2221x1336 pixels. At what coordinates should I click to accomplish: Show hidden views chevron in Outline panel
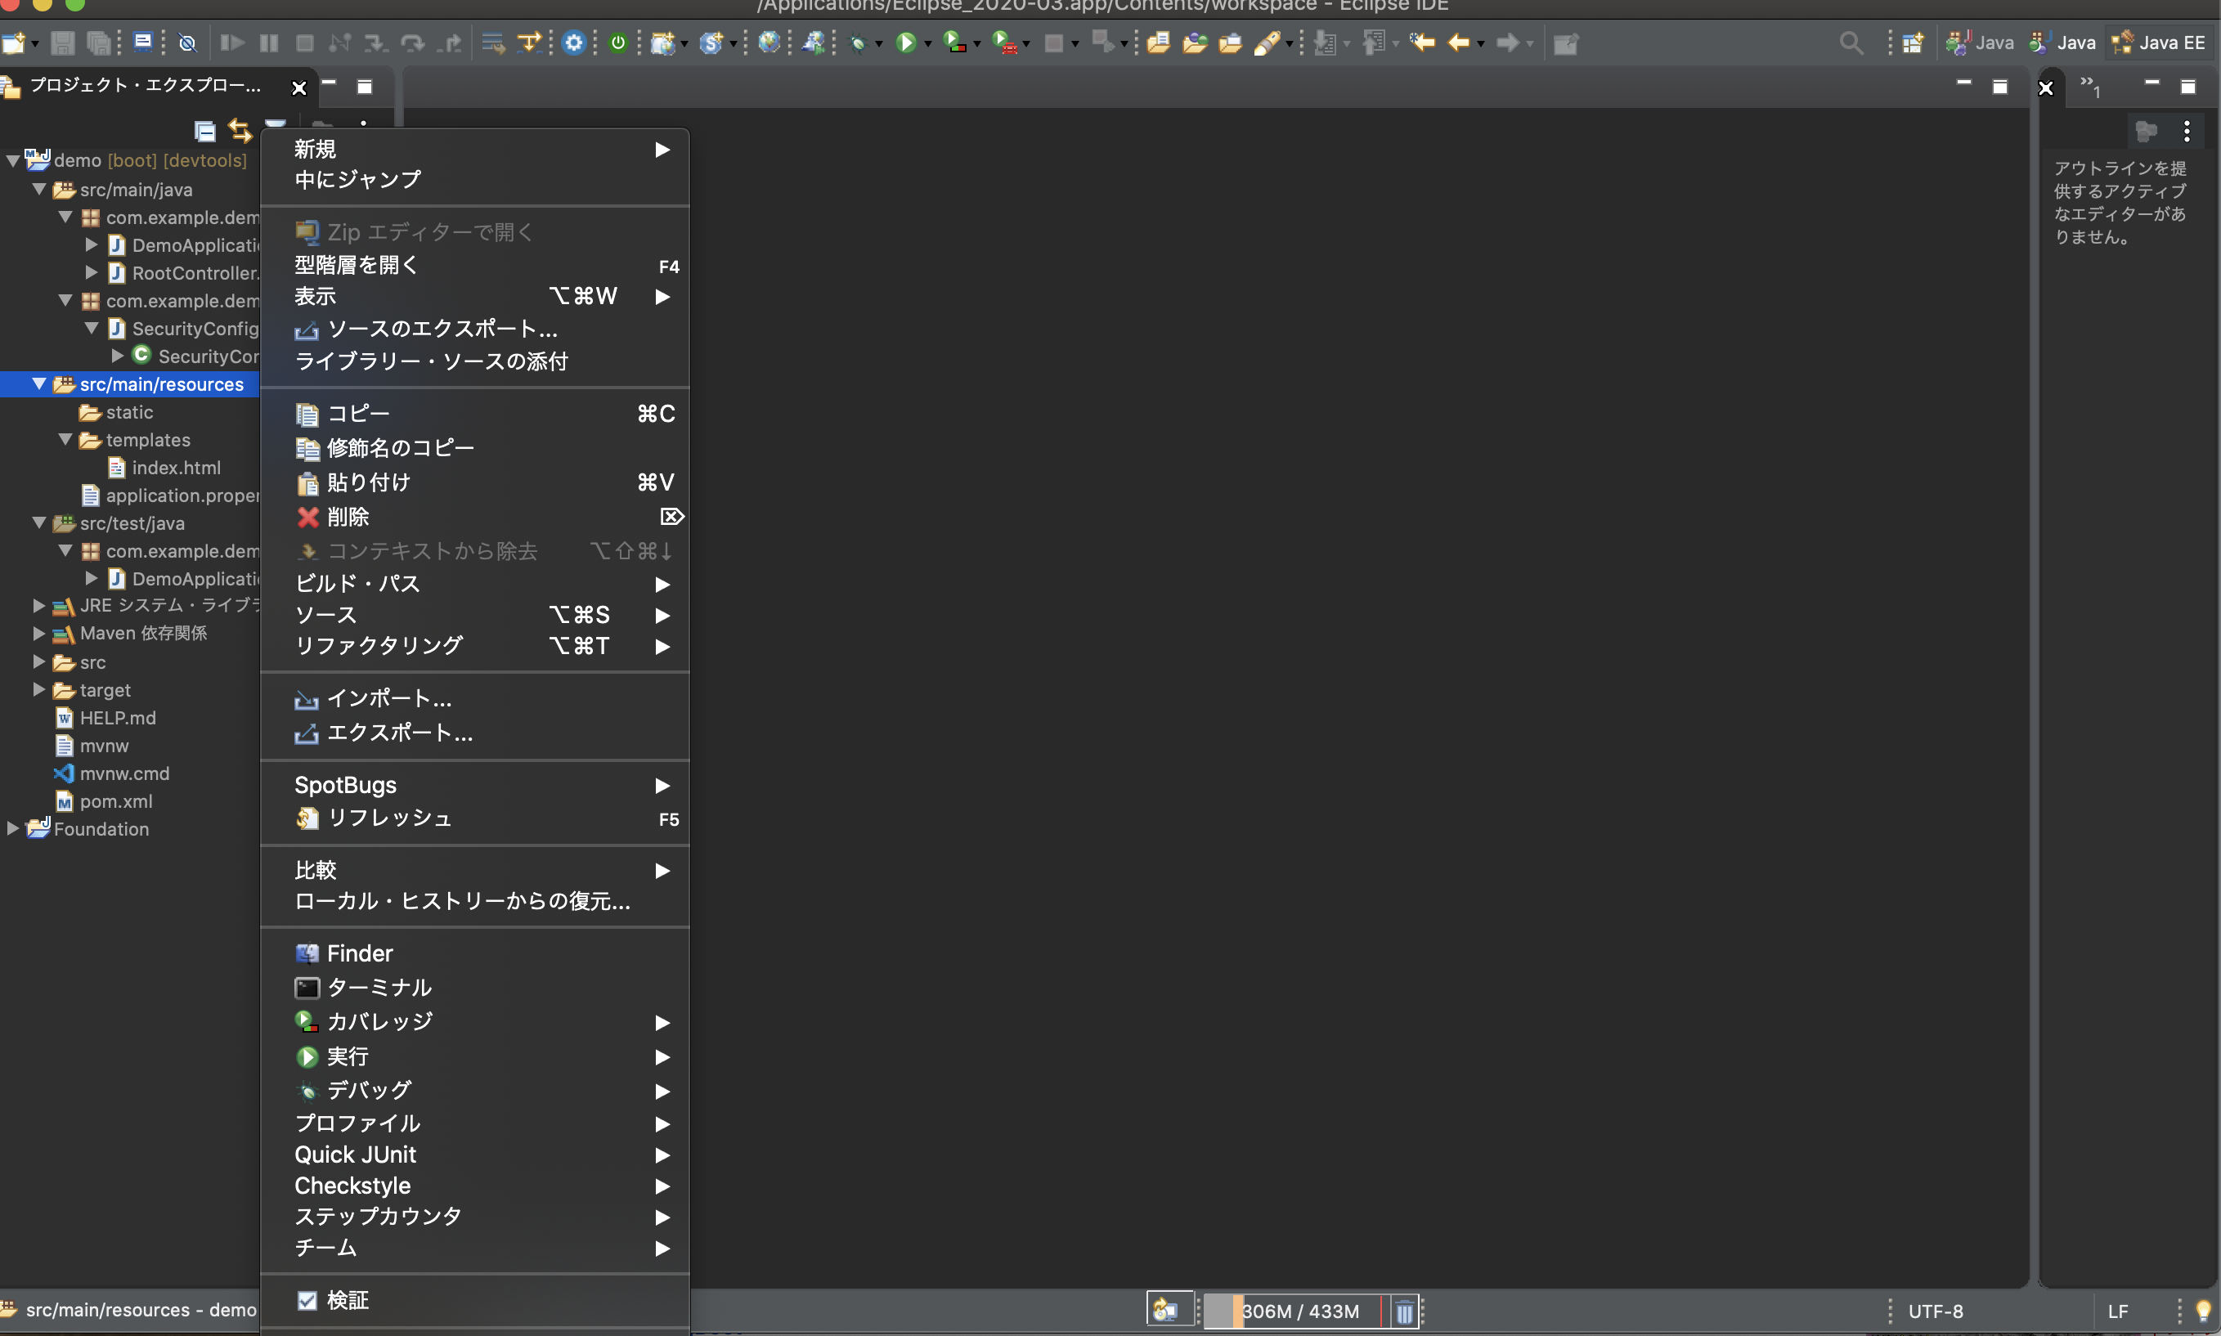[2090, 87]
